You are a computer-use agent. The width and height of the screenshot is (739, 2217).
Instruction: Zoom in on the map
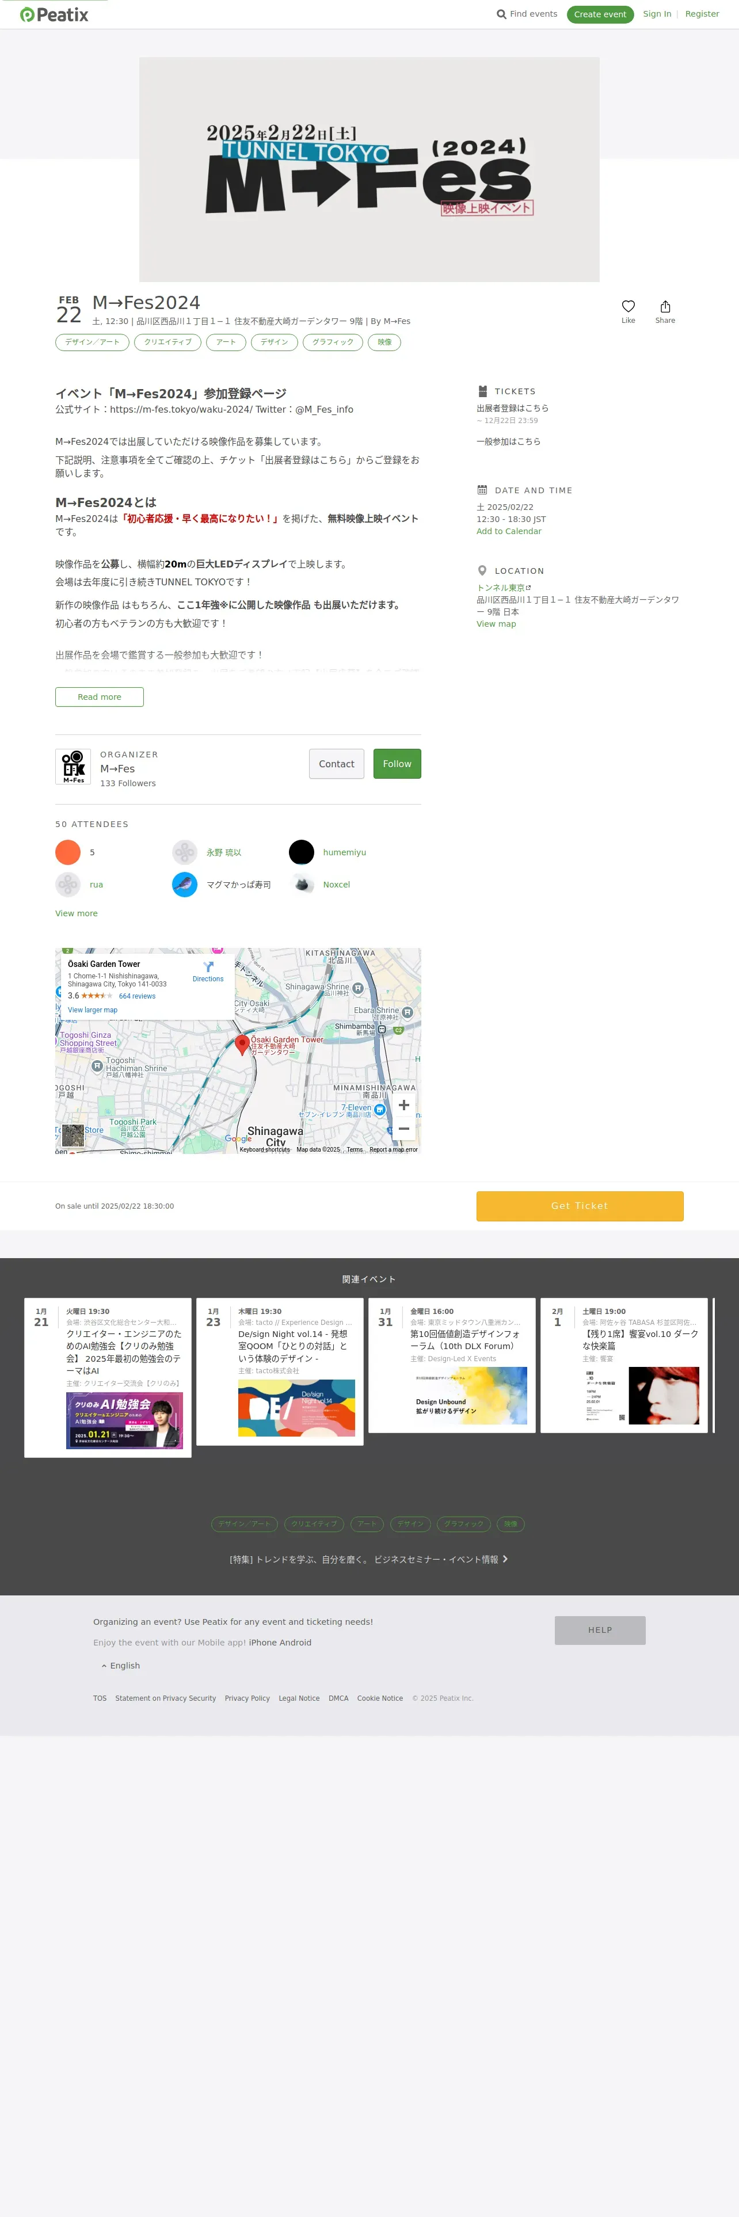click(403, 1105)
